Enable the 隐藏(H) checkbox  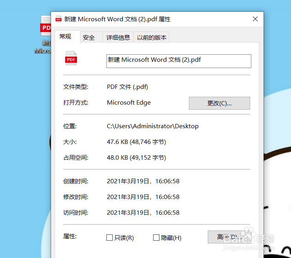pos(156,238)
